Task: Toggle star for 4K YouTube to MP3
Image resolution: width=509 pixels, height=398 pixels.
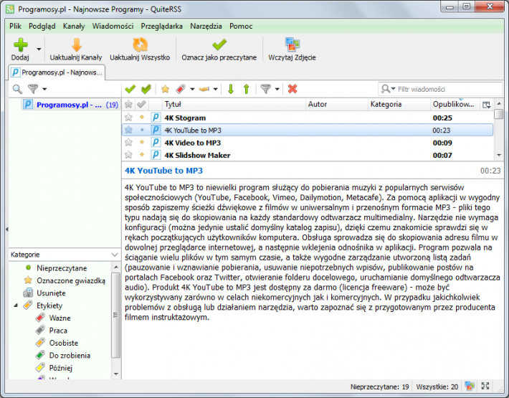Action: tap(128, 130)
